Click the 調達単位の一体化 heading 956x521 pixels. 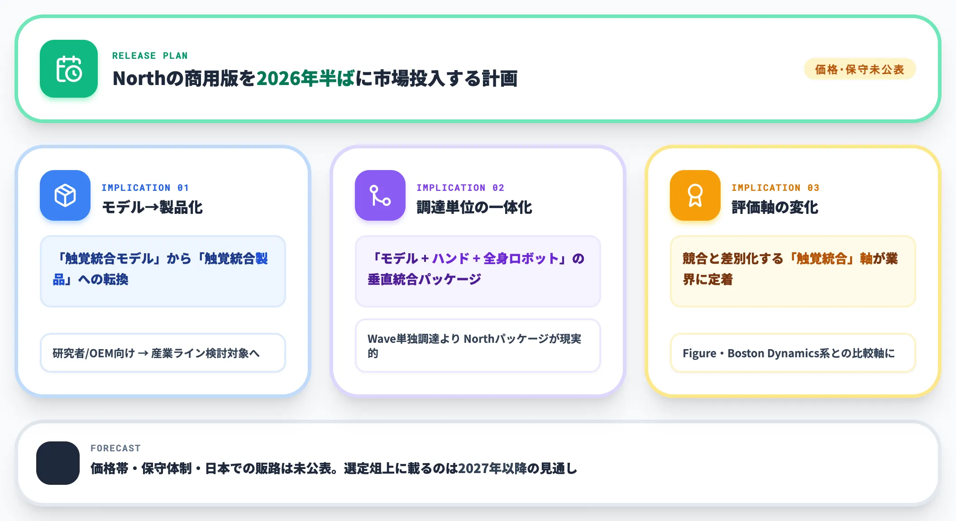(x=474, y=207)
